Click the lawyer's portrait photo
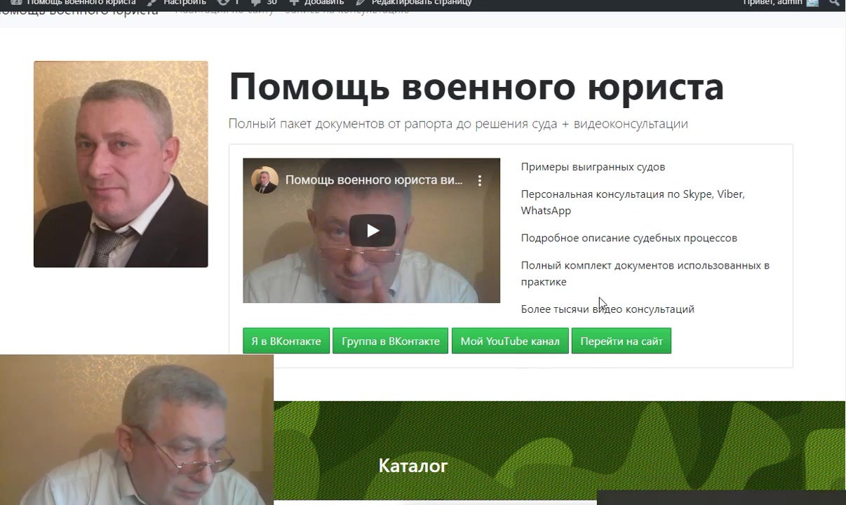 coord(121,164)
